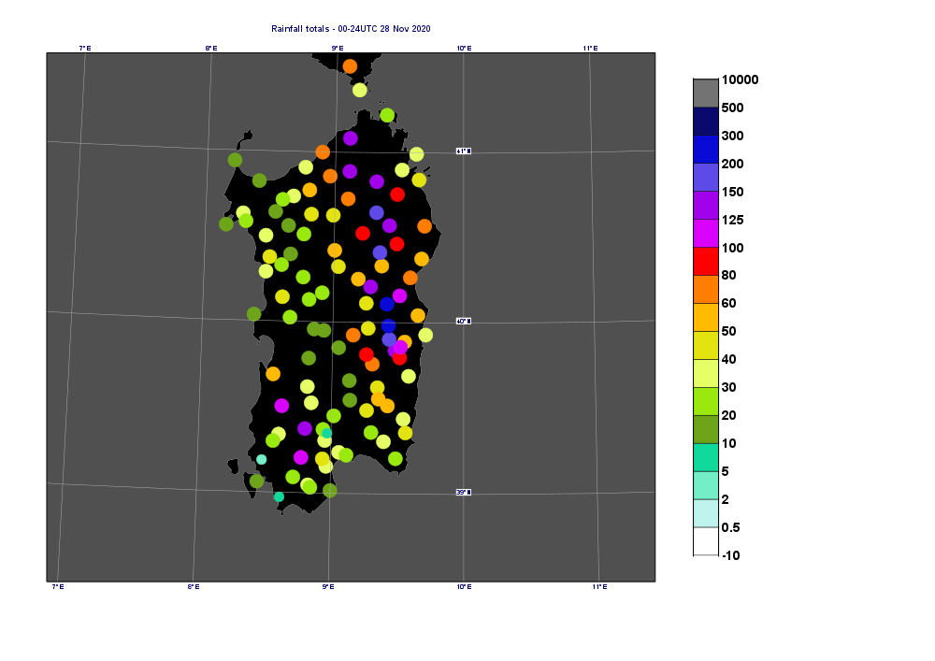Click the teal station dot at the southern tip
The width and height of the screenshot is (935, 661).
[x=279, y=496]
